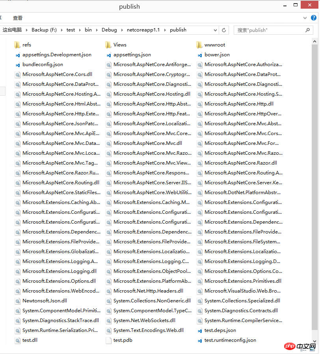Image resolution: width=320 pixels, height=354 pixels.
Task: Click the Microsoft.AspNetCore.Mvc.dll icon
Action: pos(109,144)
